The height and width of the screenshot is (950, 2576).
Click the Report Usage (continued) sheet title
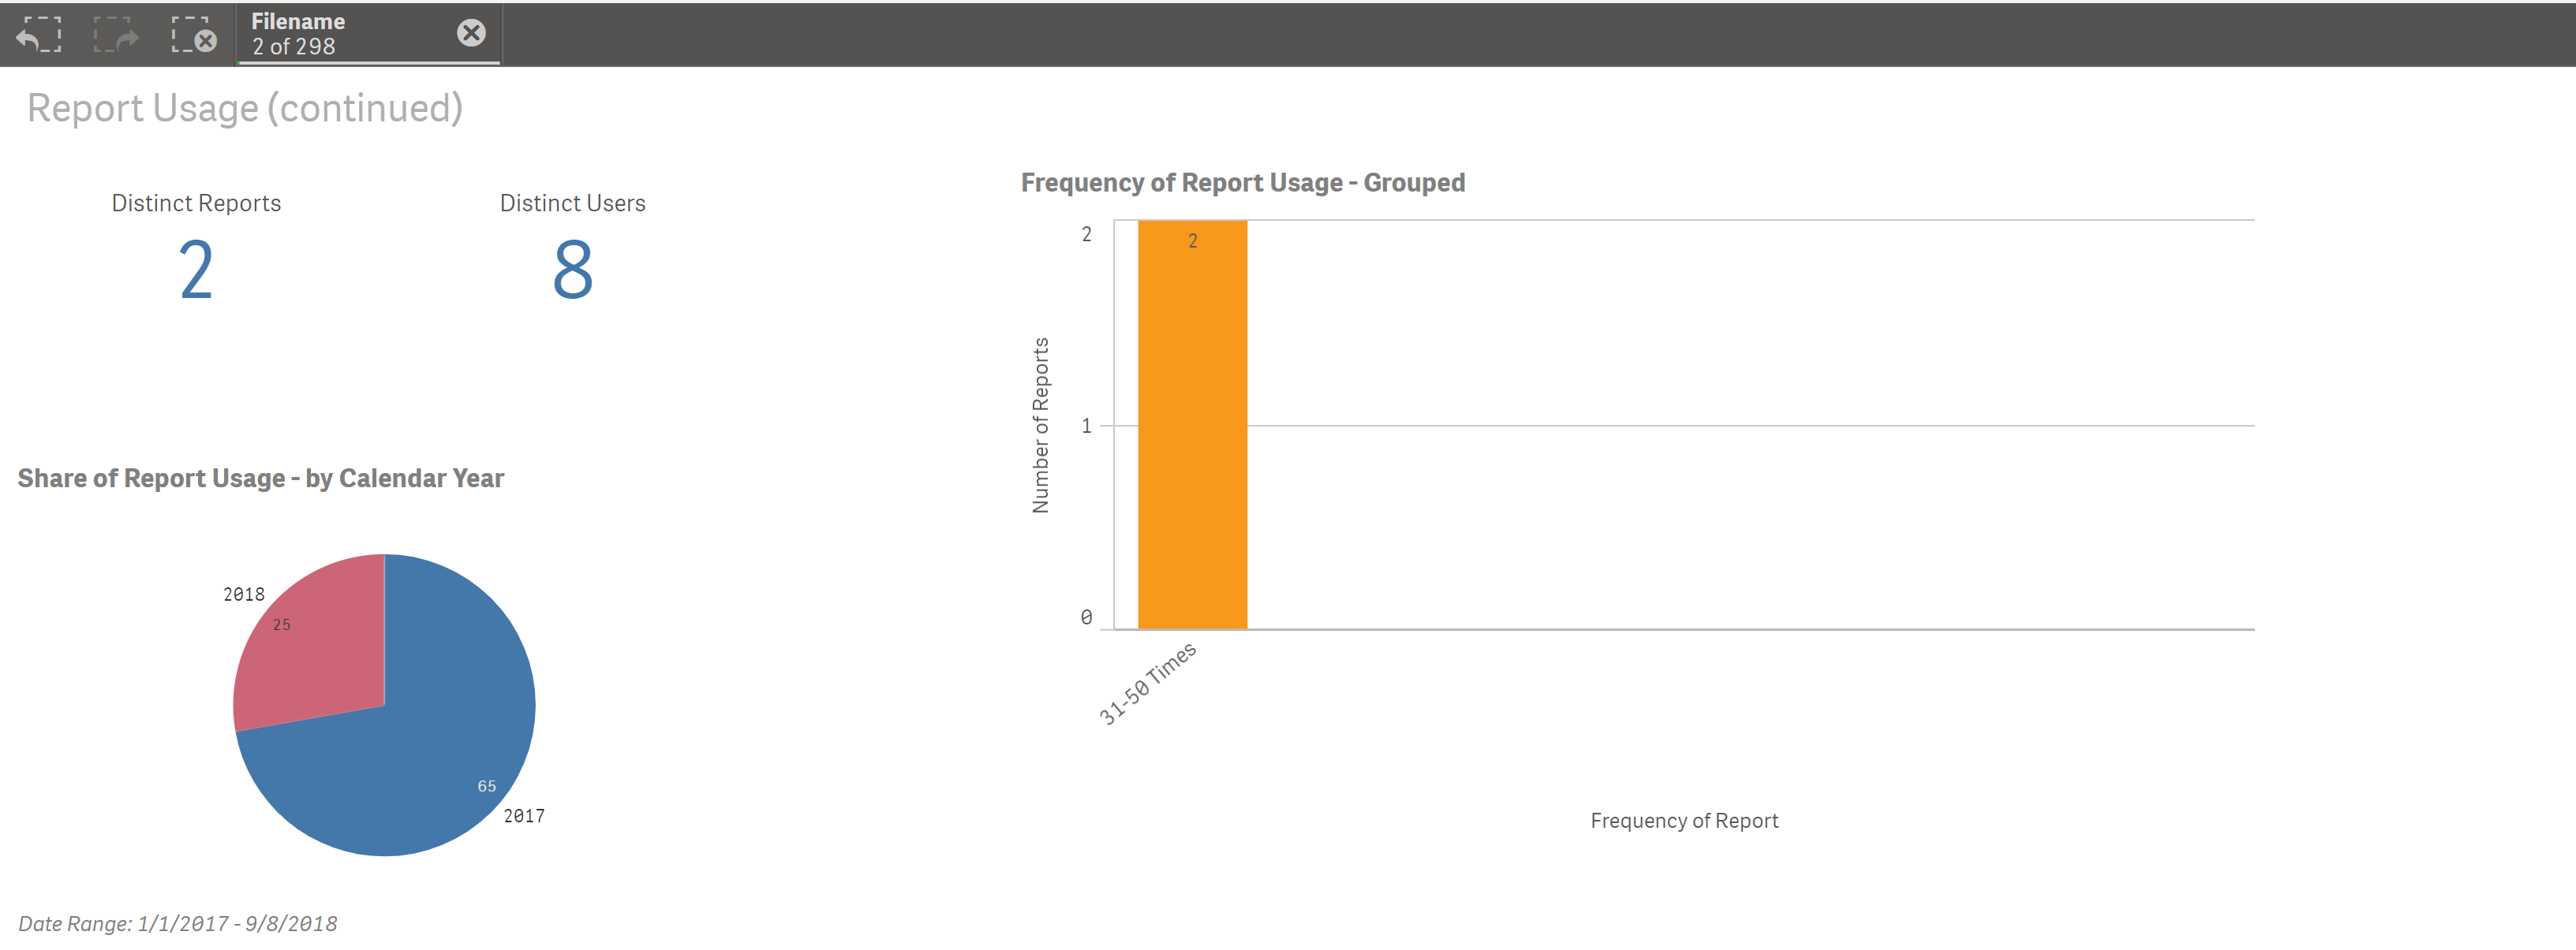245,107
